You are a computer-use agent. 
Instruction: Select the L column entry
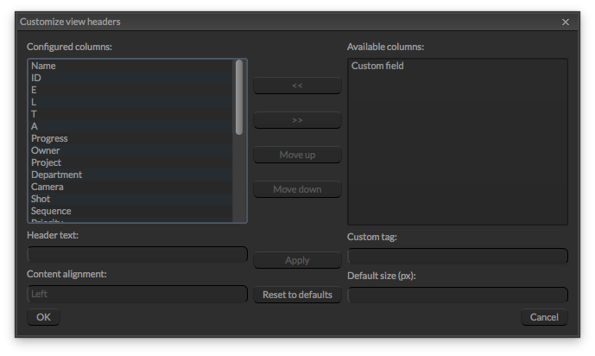(131, 102)
